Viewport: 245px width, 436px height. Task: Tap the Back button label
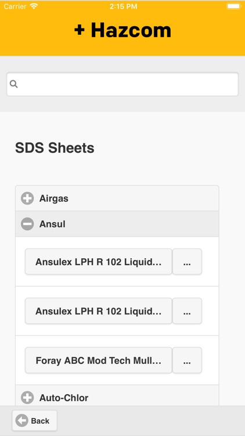click(40, 421)
